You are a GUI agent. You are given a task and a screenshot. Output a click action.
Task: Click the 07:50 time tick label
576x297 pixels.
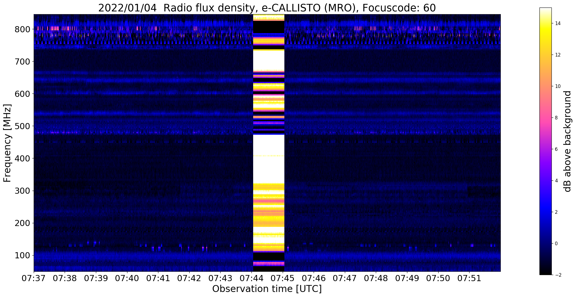[438, 278]
